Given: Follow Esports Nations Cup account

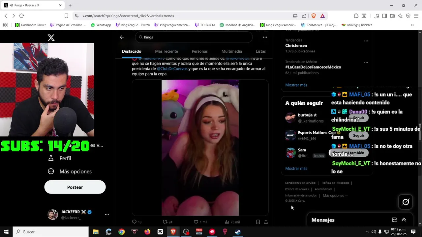Looking at the screenshot, I should click(x=359, y=135).
